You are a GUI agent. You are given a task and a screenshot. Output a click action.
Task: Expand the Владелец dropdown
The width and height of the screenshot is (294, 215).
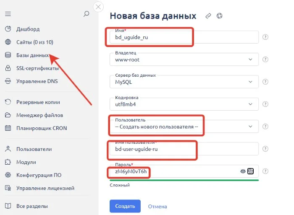184,60
